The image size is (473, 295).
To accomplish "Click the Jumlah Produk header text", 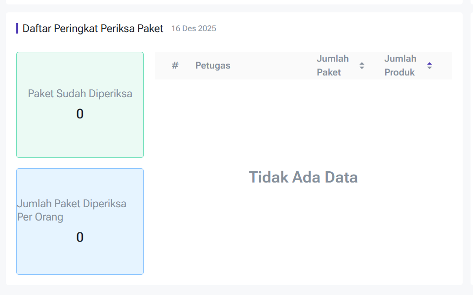I will tap(400, 66).
